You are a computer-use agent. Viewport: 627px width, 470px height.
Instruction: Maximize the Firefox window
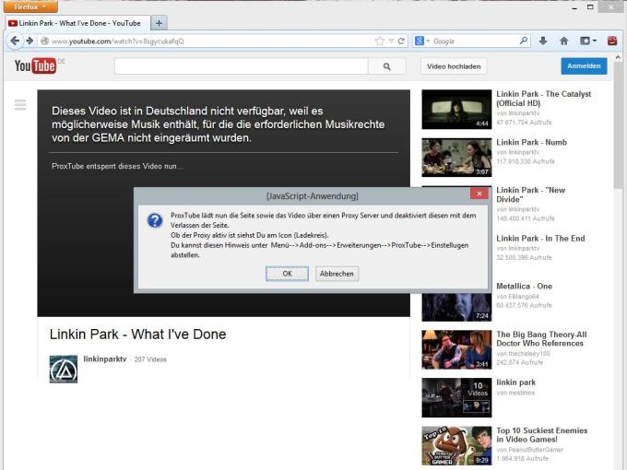pos(590,7)
